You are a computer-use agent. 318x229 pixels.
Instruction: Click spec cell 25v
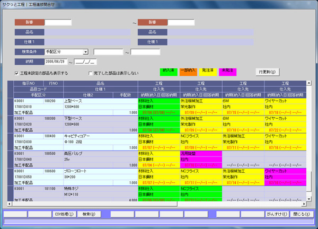pos(101,160)
